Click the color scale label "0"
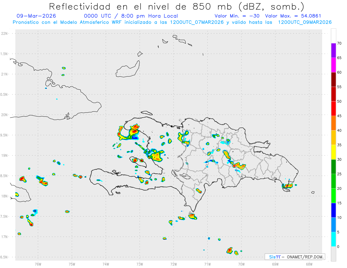 [338, 247]
